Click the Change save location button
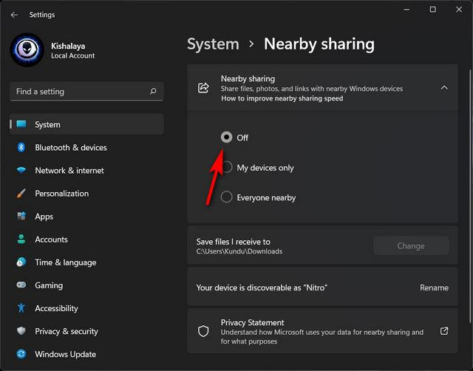473x371 pixels. click(x=411, y=246)
